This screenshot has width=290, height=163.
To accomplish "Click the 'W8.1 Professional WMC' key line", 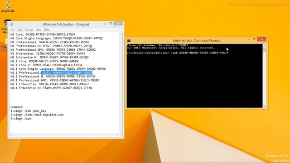I will click(x=55, y=80).
